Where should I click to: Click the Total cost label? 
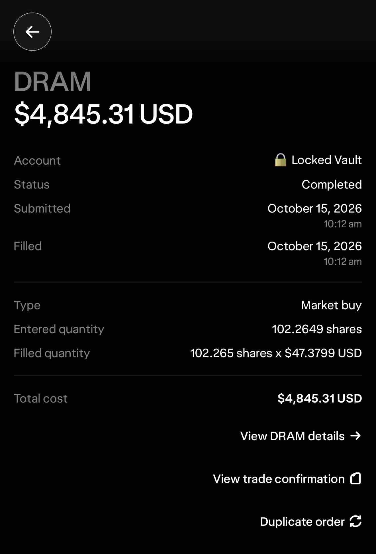tap(41, 399)
